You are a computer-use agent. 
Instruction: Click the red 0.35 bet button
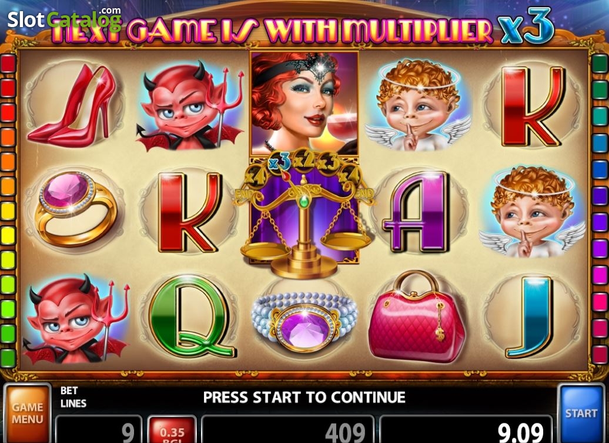(x=172, y=430)
